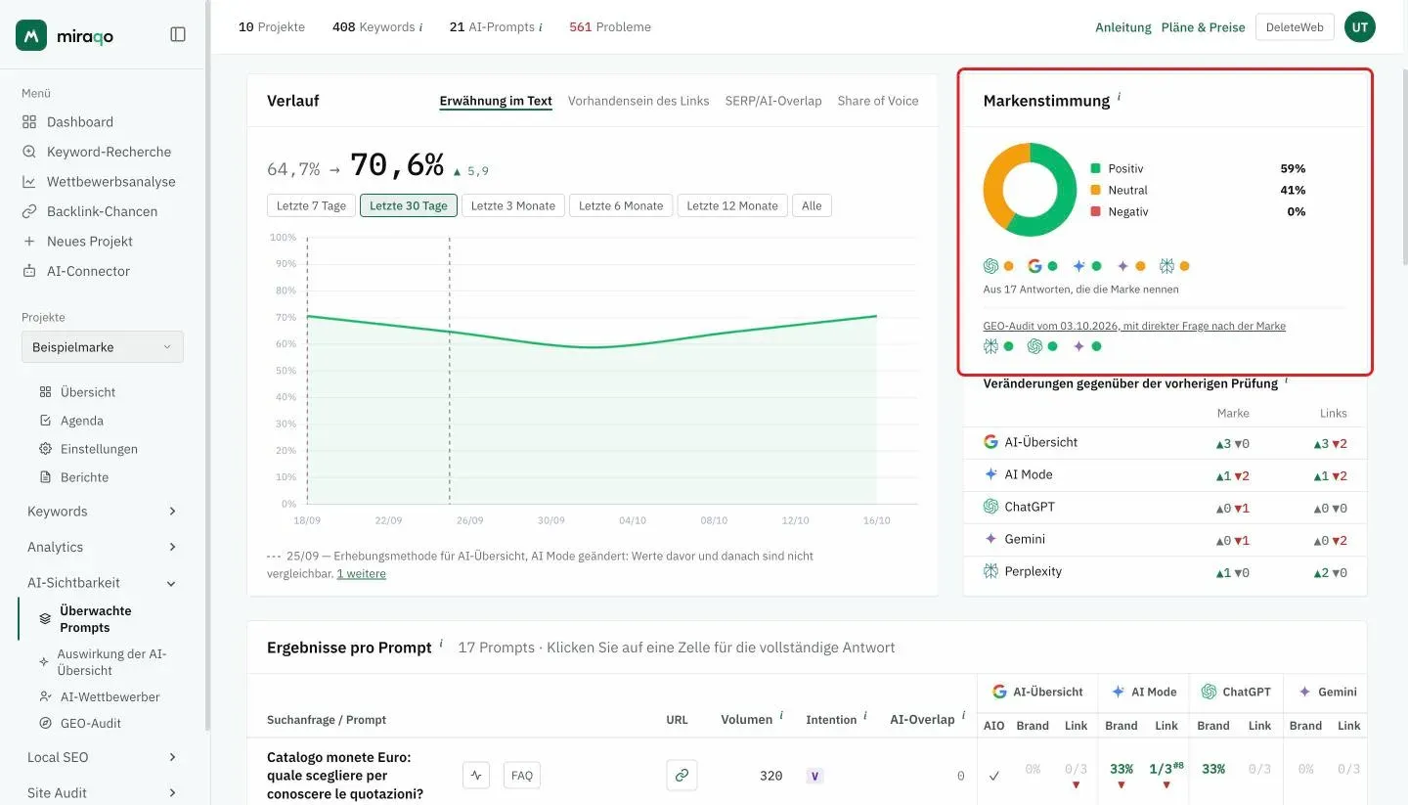The height and width of the screenshot is (805, 1408).
Task: Switch to the Vorhandensein des Links tab
Action: (x=638, y=101)
